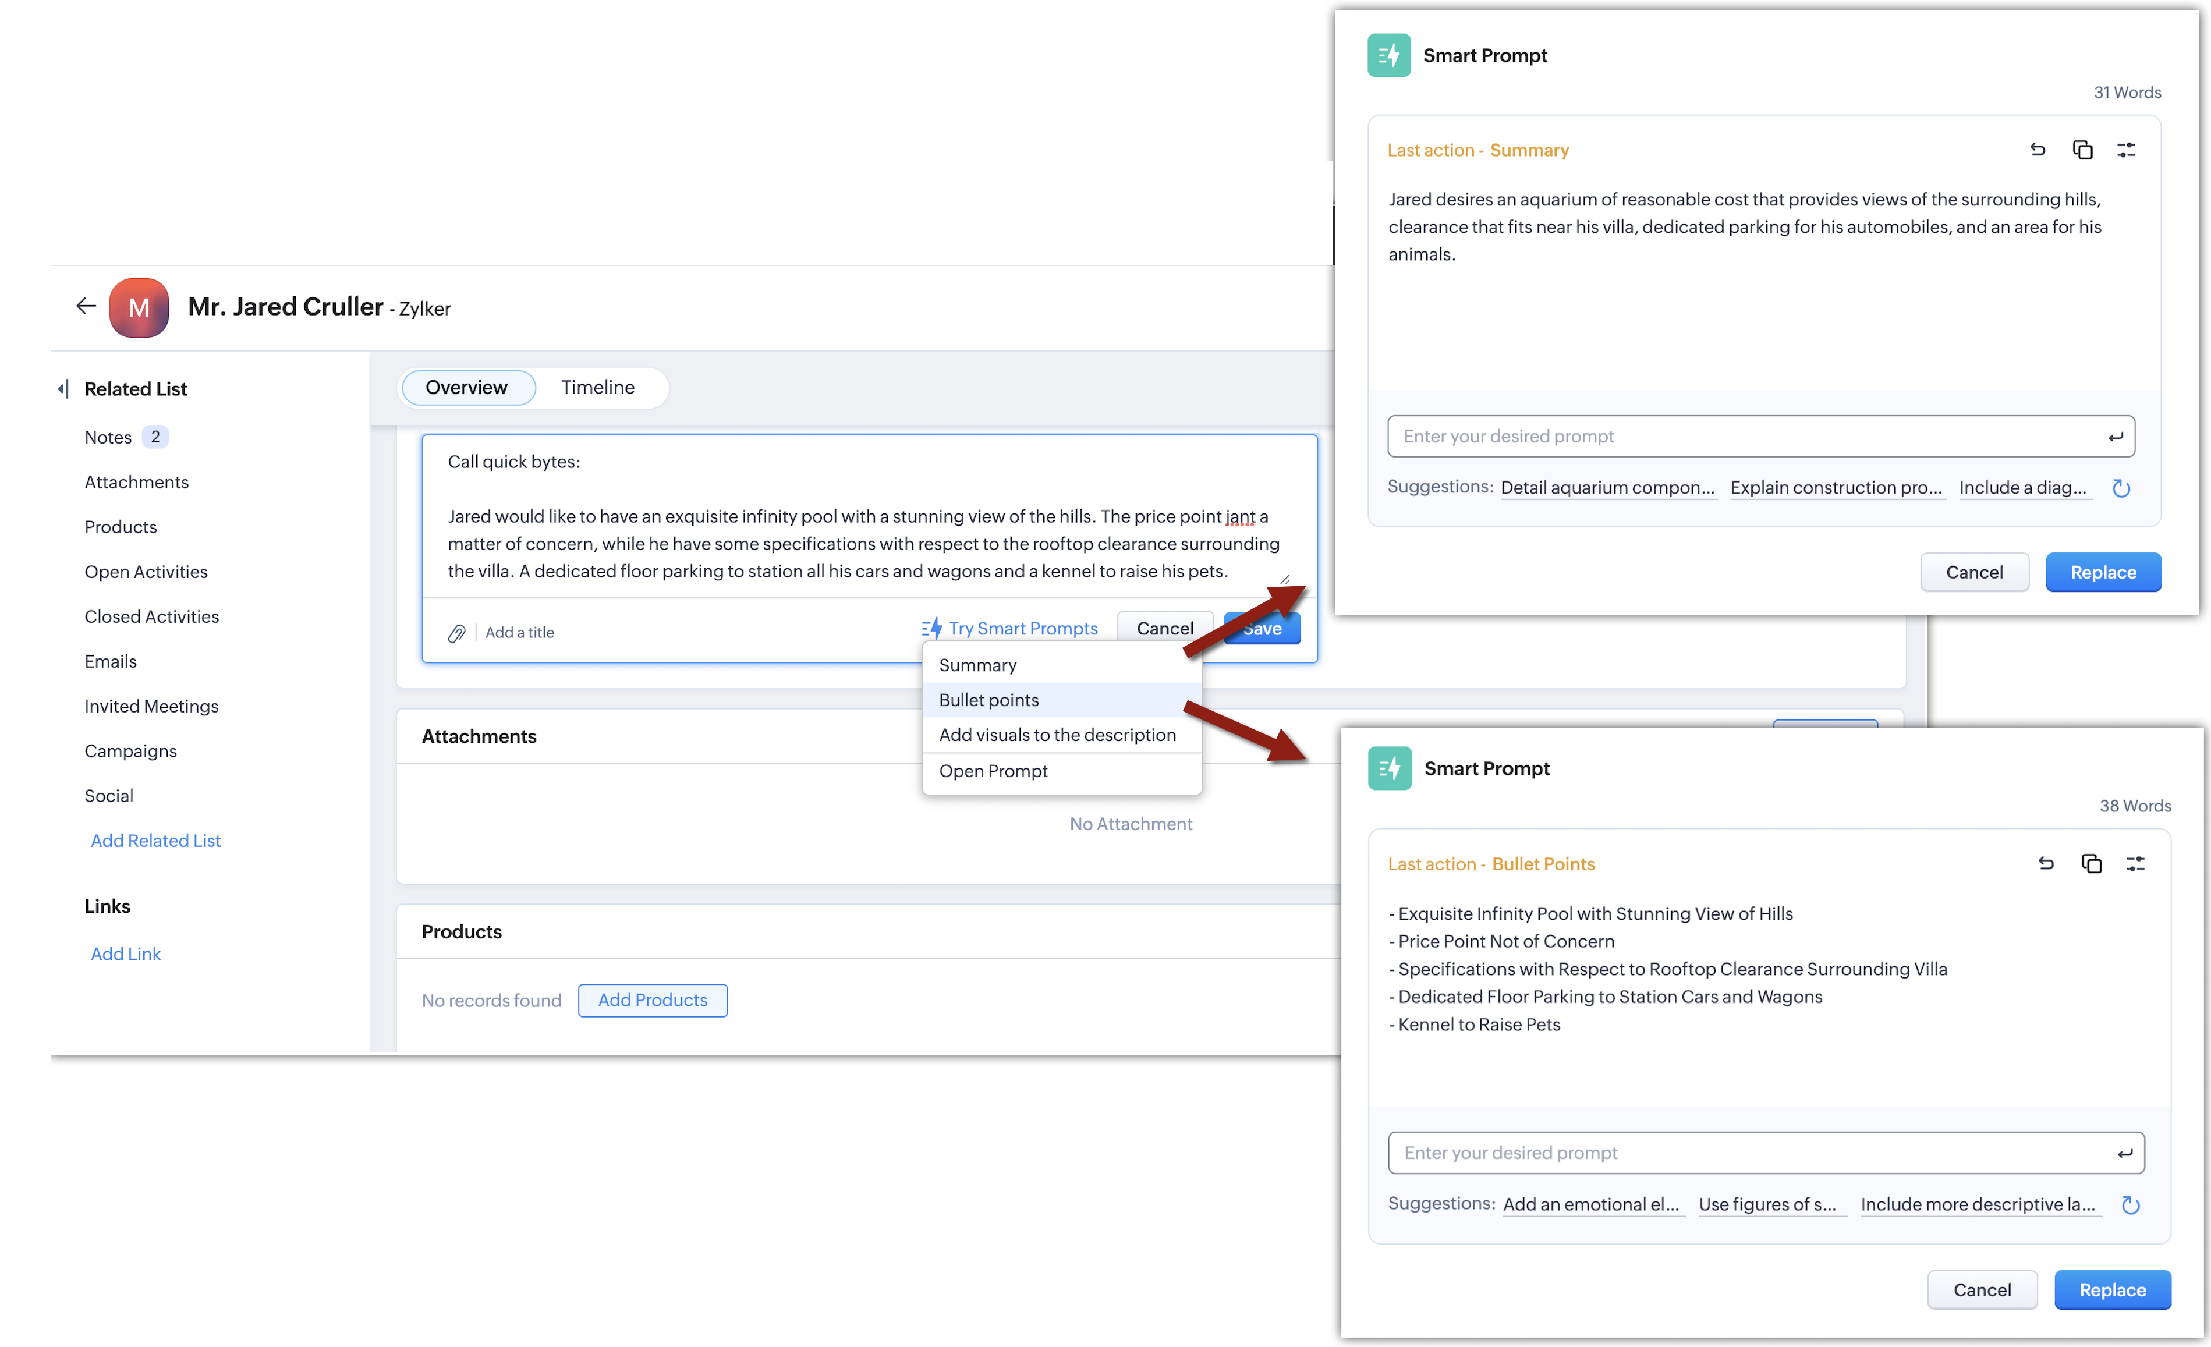
Task: Click the copy icon in Bullet Points panel
Action: (x=2090, y=863)
